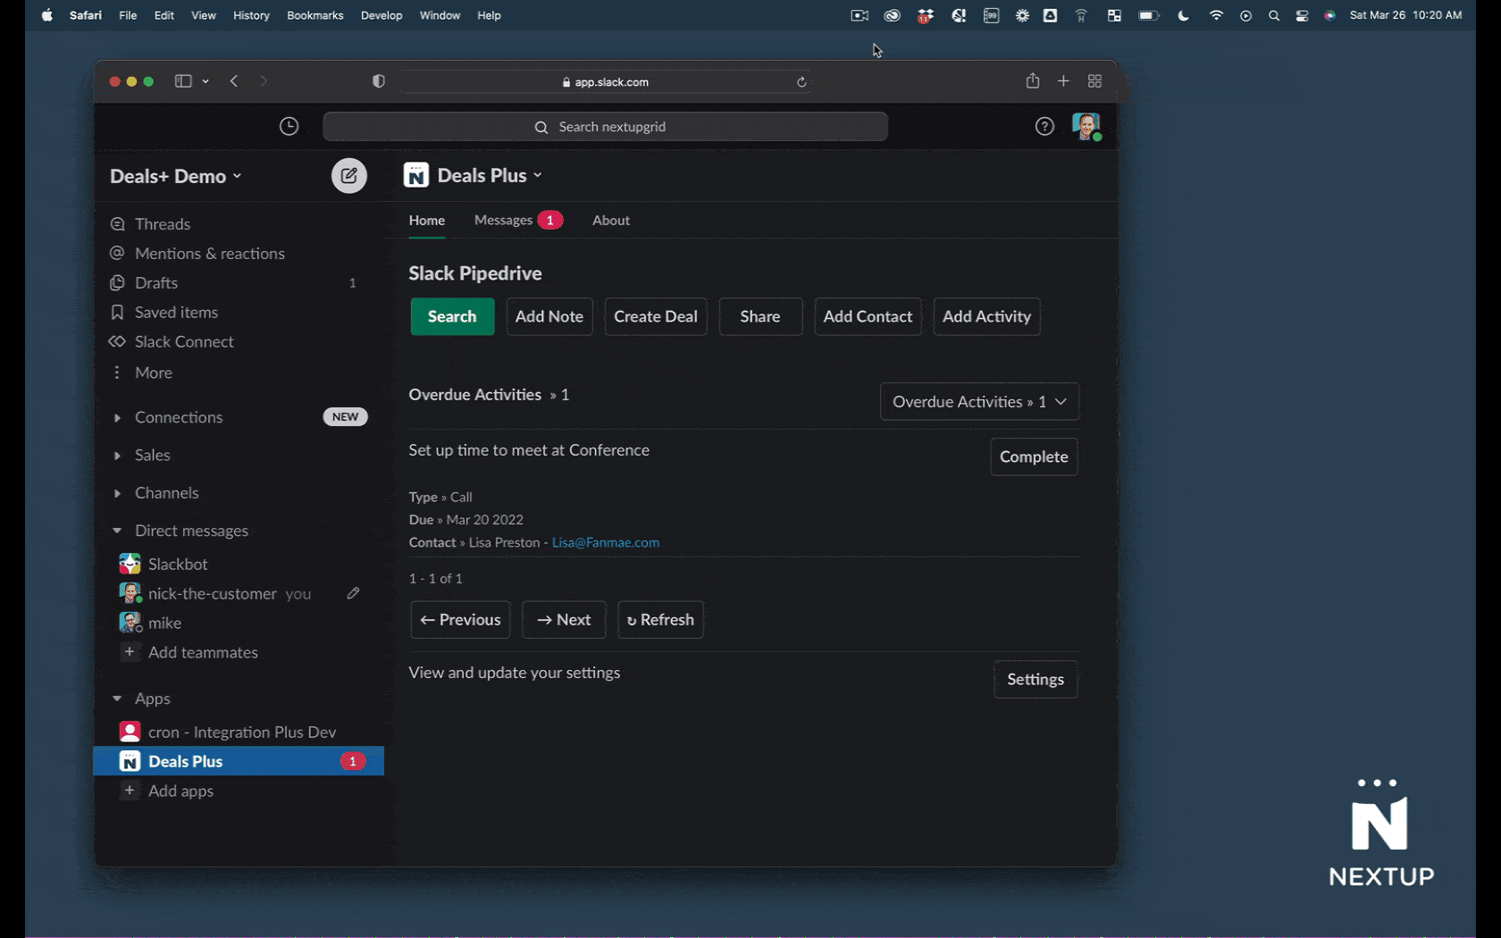Image resolution: width=1501 pixels, height=938 pixels.
Task: Select Deals Plus app in sidebar
Action: [x=239, y=761]
